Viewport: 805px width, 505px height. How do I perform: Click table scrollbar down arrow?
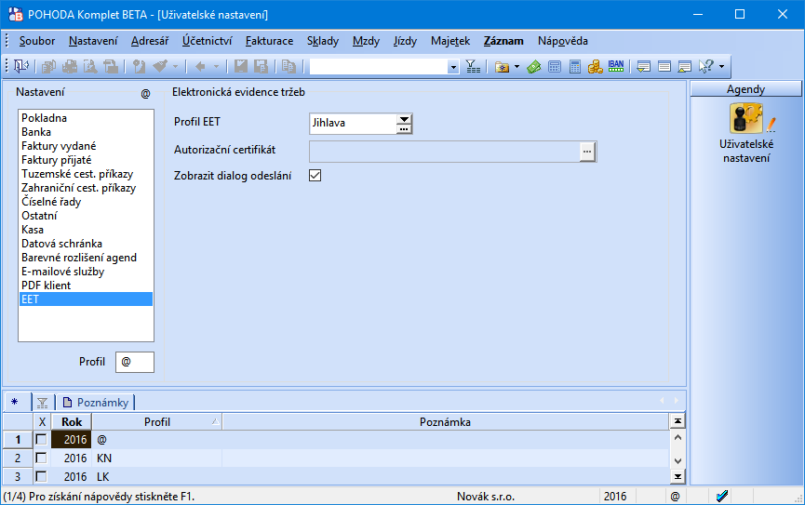coord(678,461)
